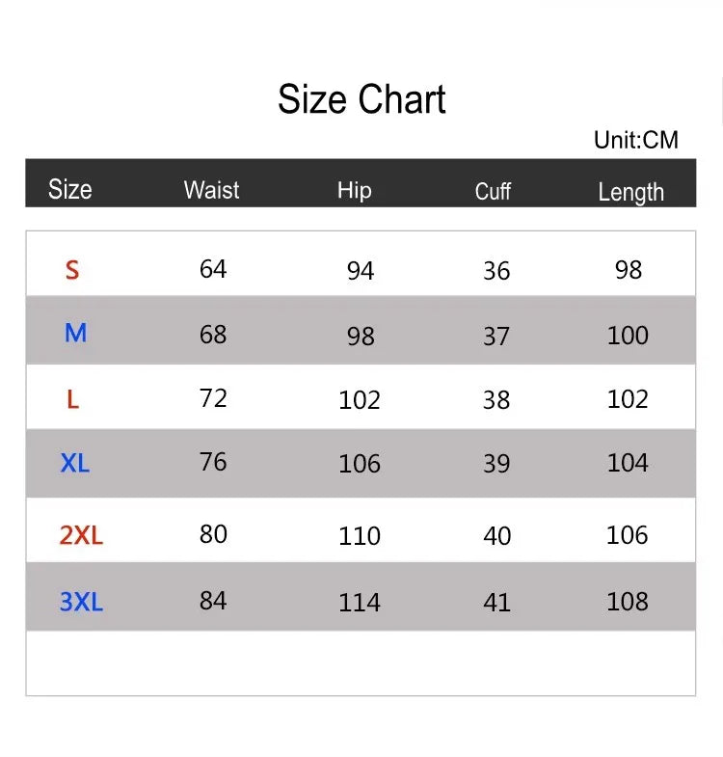Screen dimensions: 723x757
Task: Select hip value 110 in 2XL row
Action: [x=360, y=536]
